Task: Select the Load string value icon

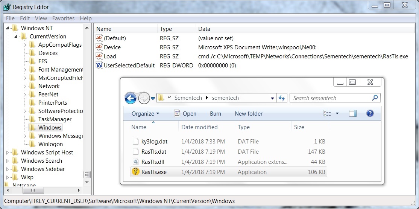Action: pos(99,56)
